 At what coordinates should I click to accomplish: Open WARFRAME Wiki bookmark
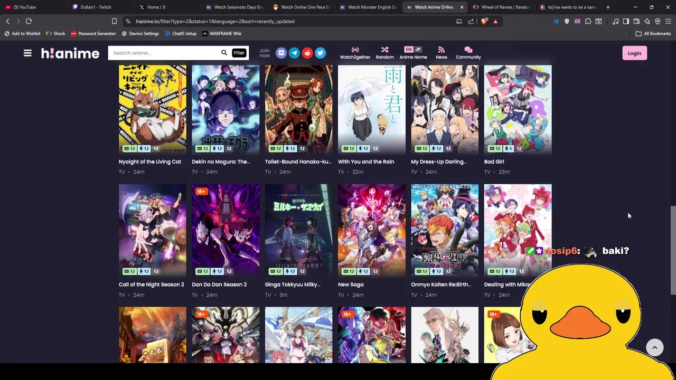(x=221, y=33)
